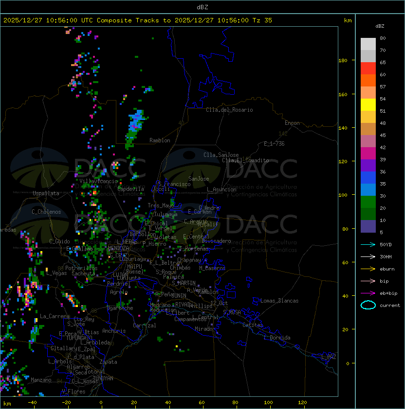Viewport: 405px width, 409px height.
Task: Click the Villavicencio place label
Action: pyautogui.click(x=98, y=181)
